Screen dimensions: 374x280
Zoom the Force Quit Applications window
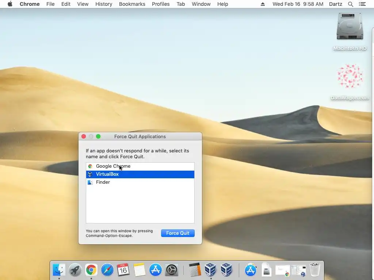(98, 136)
